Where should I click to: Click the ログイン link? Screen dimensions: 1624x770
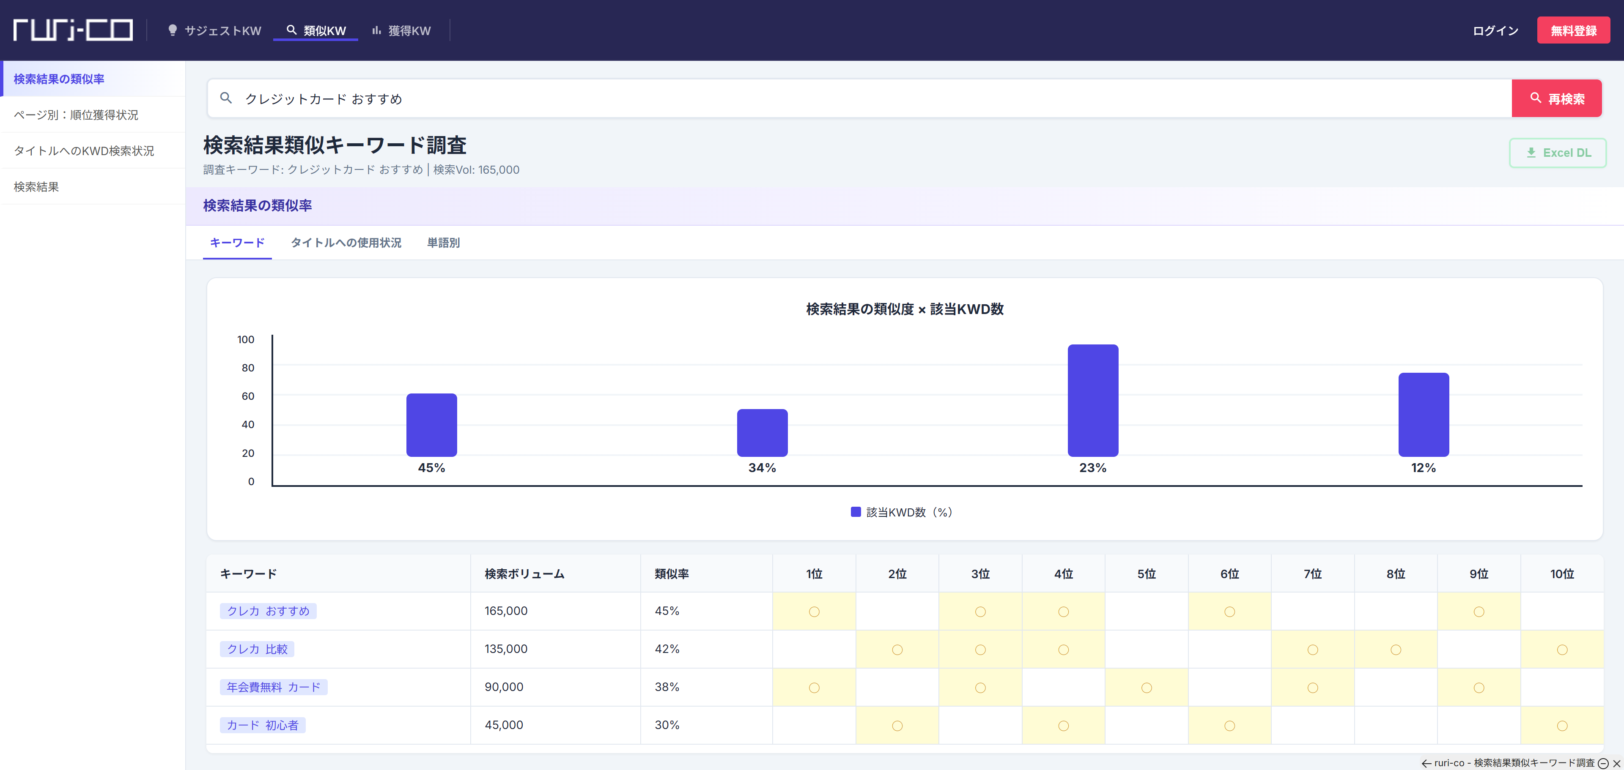pyautogui.click(x=1495, y=30)
